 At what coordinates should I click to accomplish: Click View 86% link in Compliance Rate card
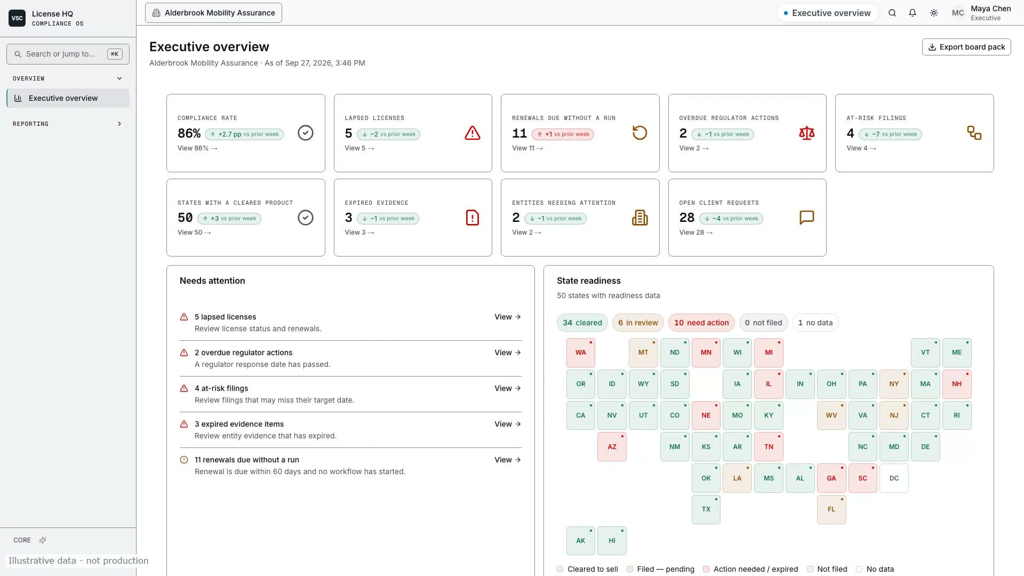[x=197, y=148]
